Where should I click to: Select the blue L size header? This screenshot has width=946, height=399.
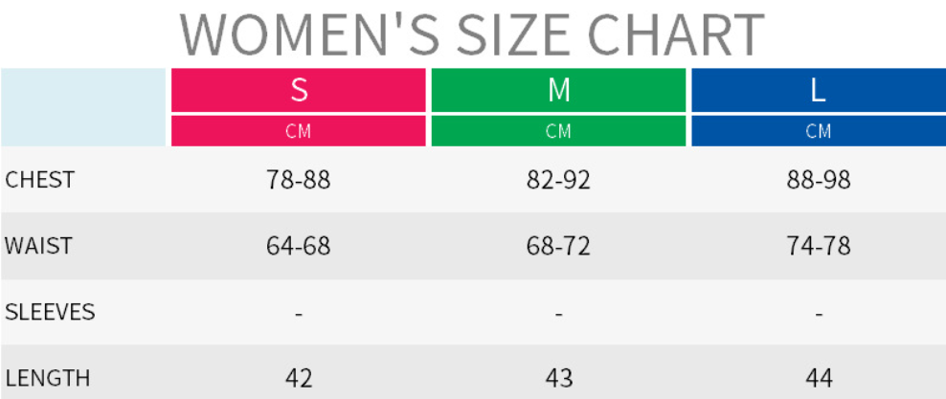pyautogui.click(x=818, y=91)
